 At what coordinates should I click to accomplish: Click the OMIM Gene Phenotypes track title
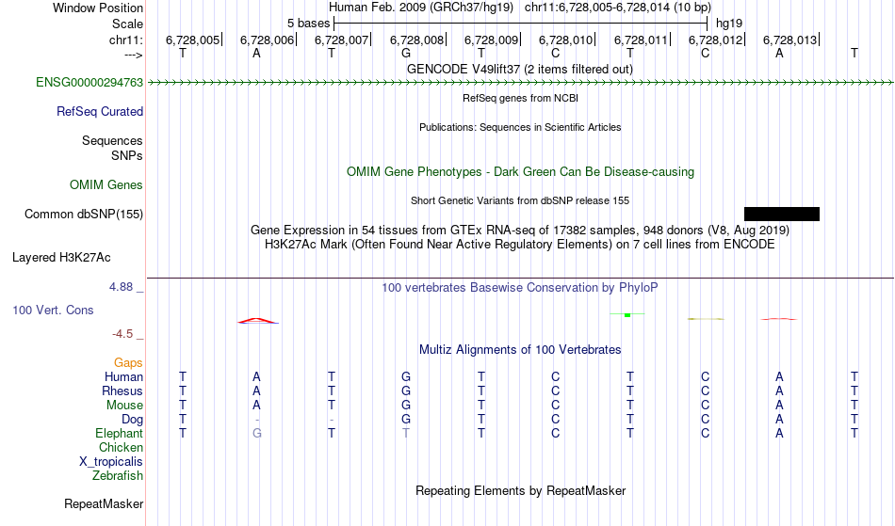521,172
